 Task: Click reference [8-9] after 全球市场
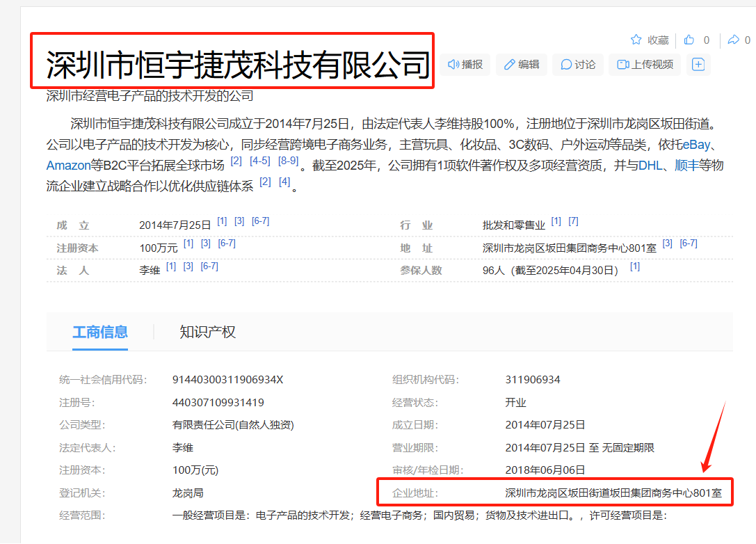point(288,161)
